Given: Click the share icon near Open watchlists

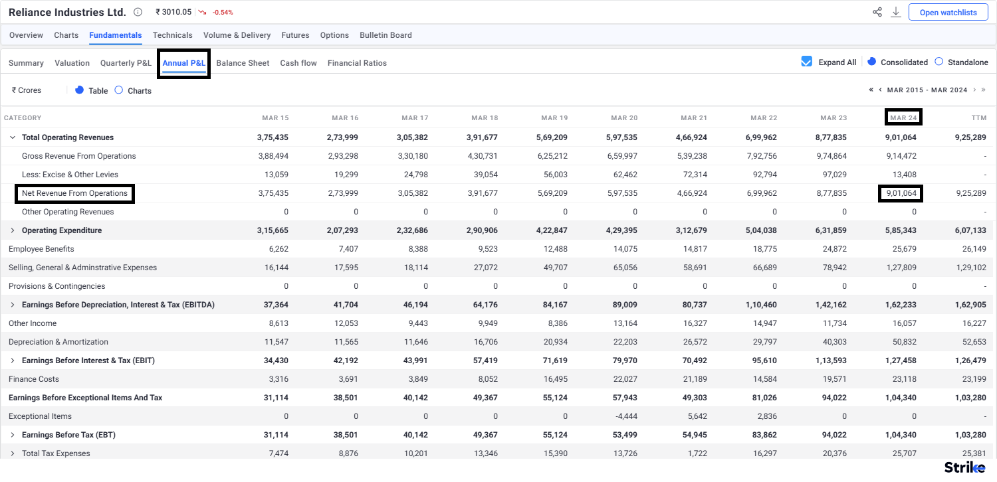Looking at the screenshot, I should (x=877, y=12).
